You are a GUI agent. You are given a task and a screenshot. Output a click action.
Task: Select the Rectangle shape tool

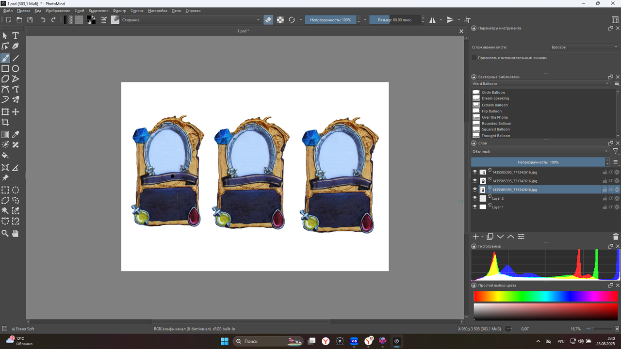coord(5,69)
